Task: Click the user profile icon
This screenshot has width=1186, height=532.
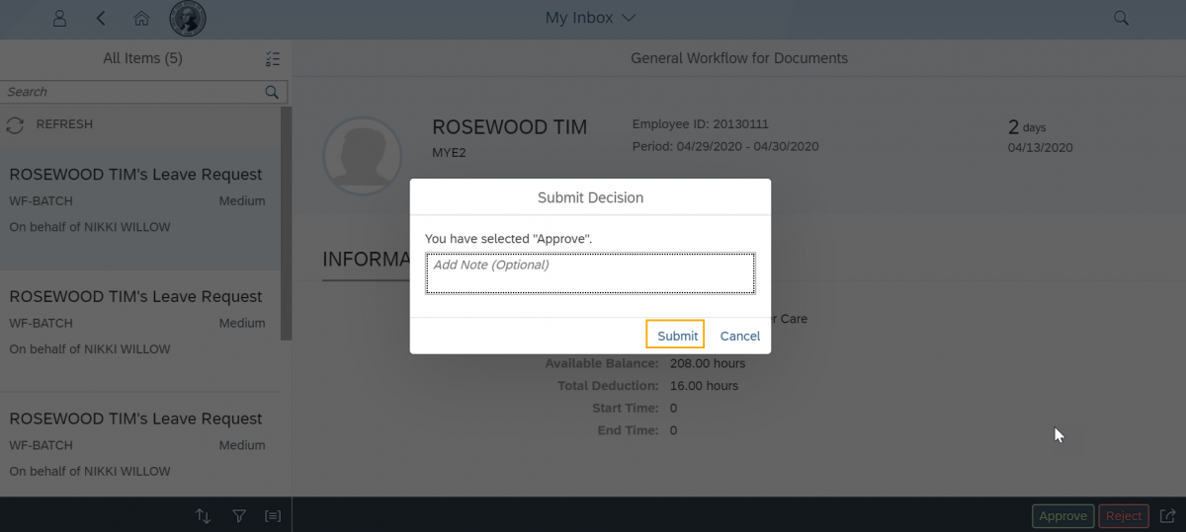Action: coord(60,18)
